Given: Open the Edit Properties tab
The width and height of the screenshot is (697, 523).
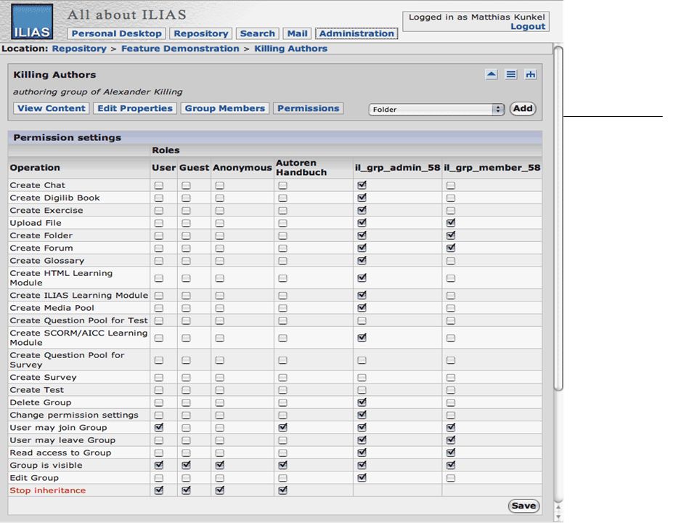Looking at the screenshot, I should tap(135, 108).
